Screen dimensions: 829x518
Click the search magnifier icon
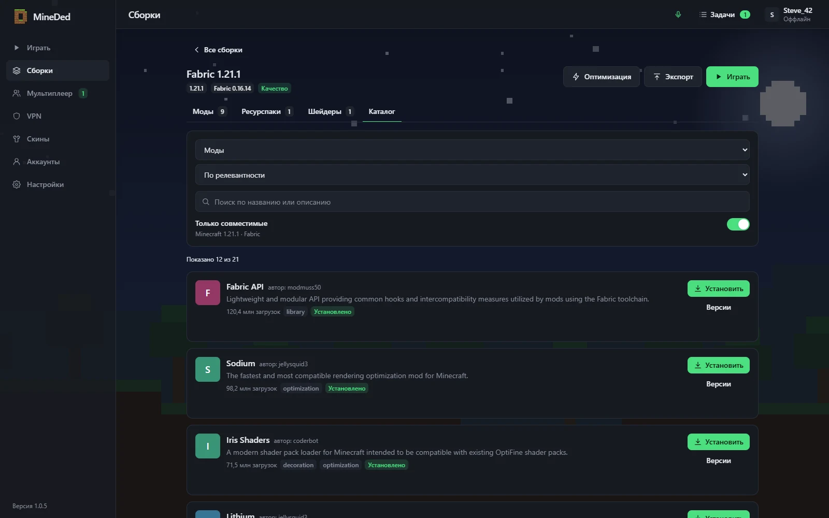click(x=206, y=202)
